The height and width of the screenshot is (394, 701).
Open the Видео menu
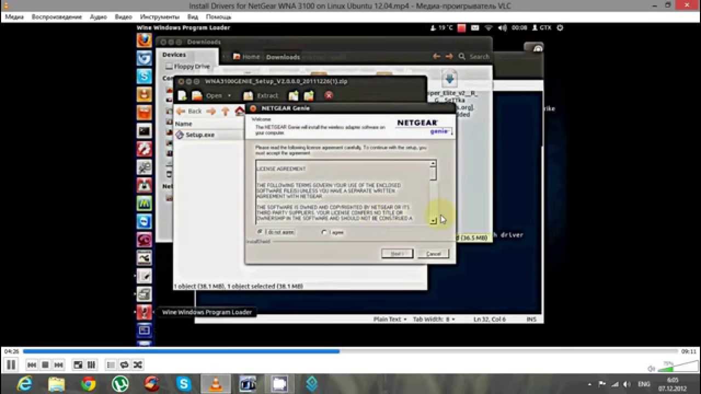click(x=124, y=17)
